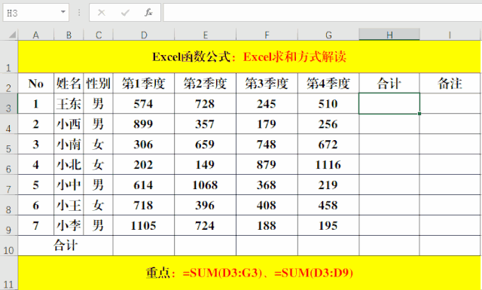Image resolution: width=482 pixels, height=290 pixels.
Task: Click the '性别' header cell
Action: pyautogui.click(x=99, y=83)
